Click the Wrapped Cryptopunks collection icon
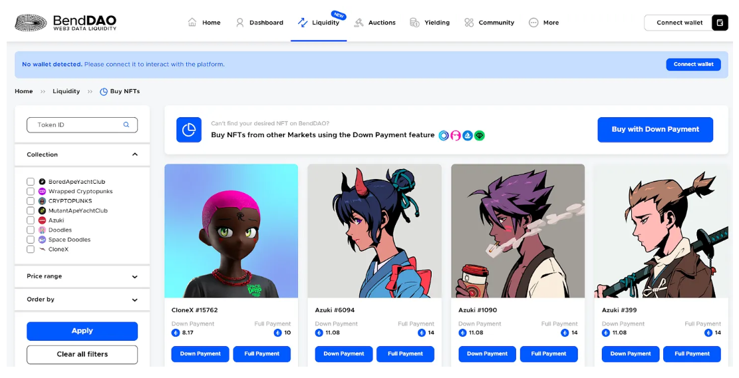Viewport: 739px width, 378px height. [x=42, y=192]
